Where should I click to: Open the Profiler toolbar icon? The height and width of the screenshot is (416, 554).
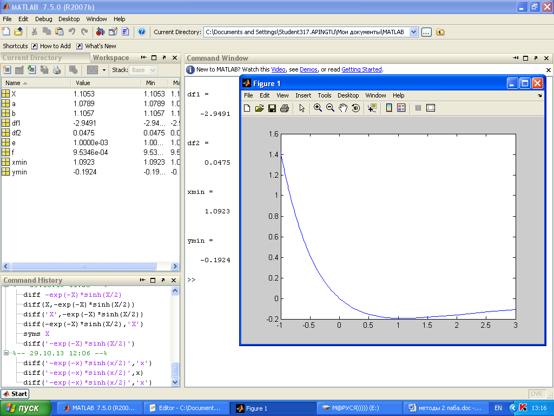126,32
